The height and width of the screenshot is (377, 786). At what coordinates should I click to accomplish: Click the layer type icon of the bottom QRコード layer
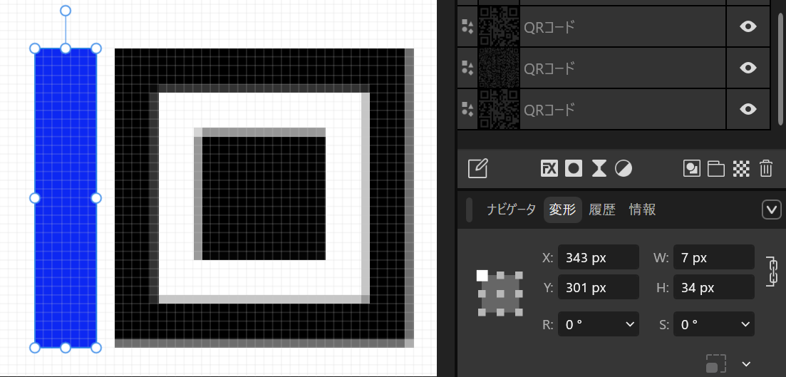tap(467, 109)
